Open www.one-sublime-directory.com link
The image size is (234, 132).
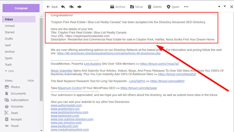point(72,119)
